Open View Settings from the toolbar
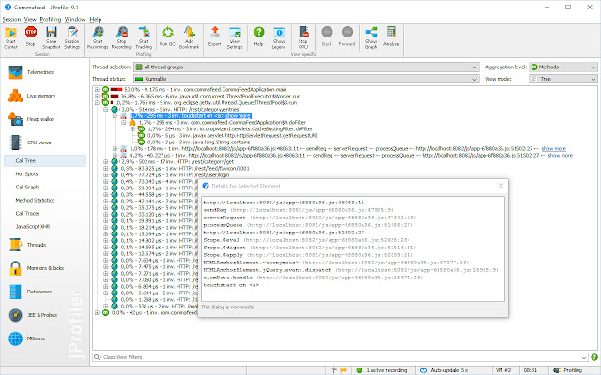The width and height of the screenshot is (601, 375). pos(235,37)
